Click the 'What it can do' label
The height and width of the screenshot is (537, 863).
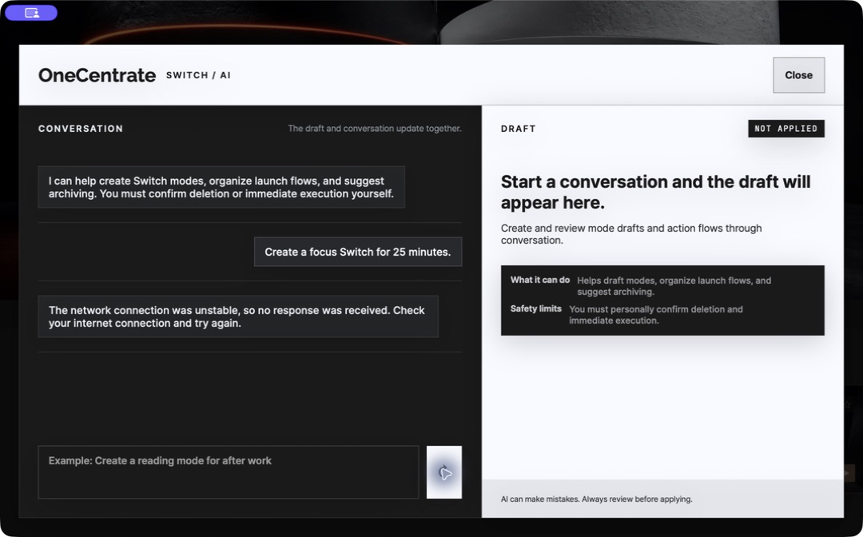pyautogui.click(x=540, y=280)
